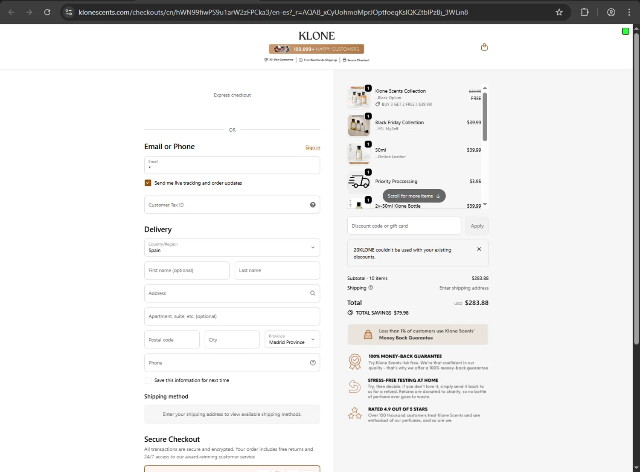Go back to previous page
This screenshot has height=472, width=640.
[x=12, y=12]
